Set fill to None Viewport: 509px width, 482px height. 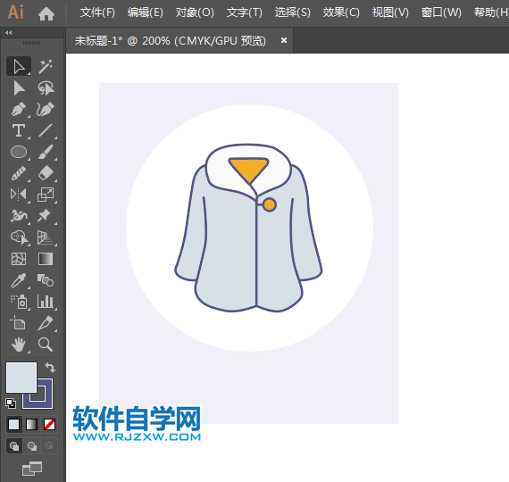(x=49, y=424)
